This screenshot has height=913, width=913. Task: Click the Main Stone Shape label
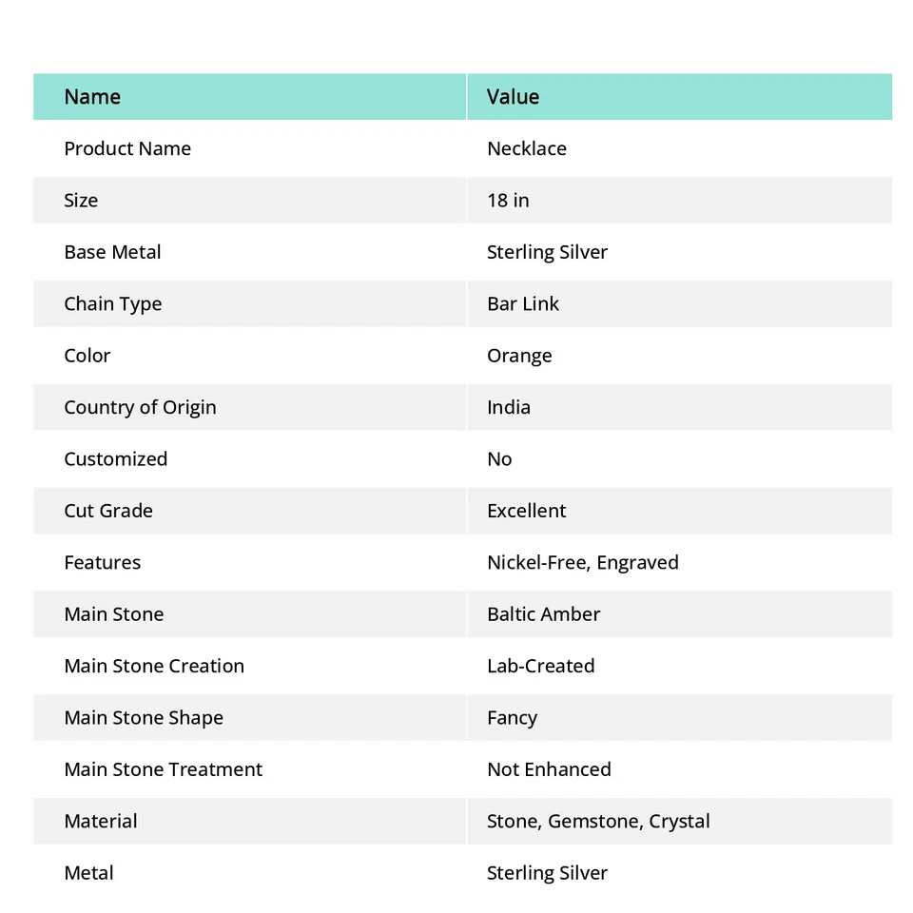pos(144,718)
